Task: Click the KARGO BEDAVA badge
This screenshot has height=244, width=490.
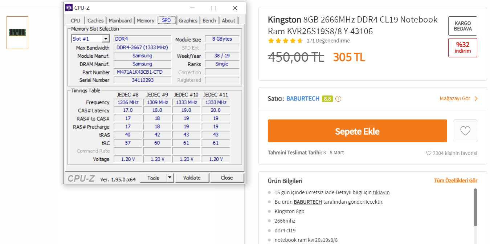Action: (x=463, y=26)
